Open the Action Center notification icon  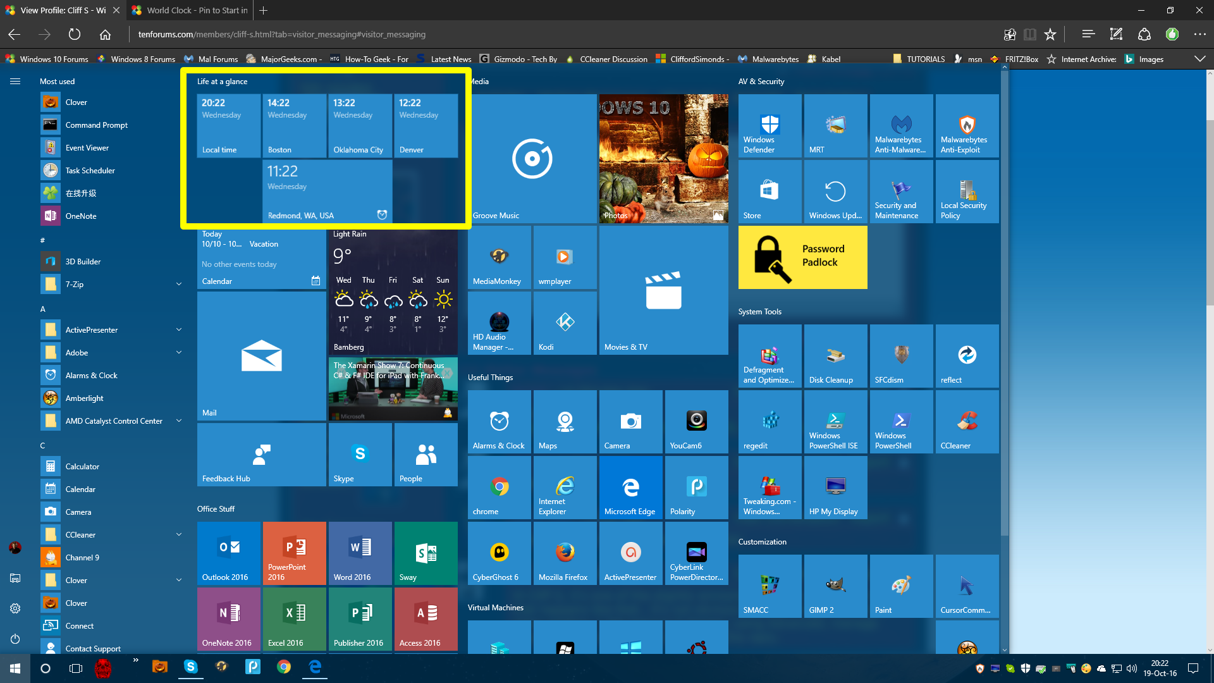pyautogui.click(x=1193, y=668)
